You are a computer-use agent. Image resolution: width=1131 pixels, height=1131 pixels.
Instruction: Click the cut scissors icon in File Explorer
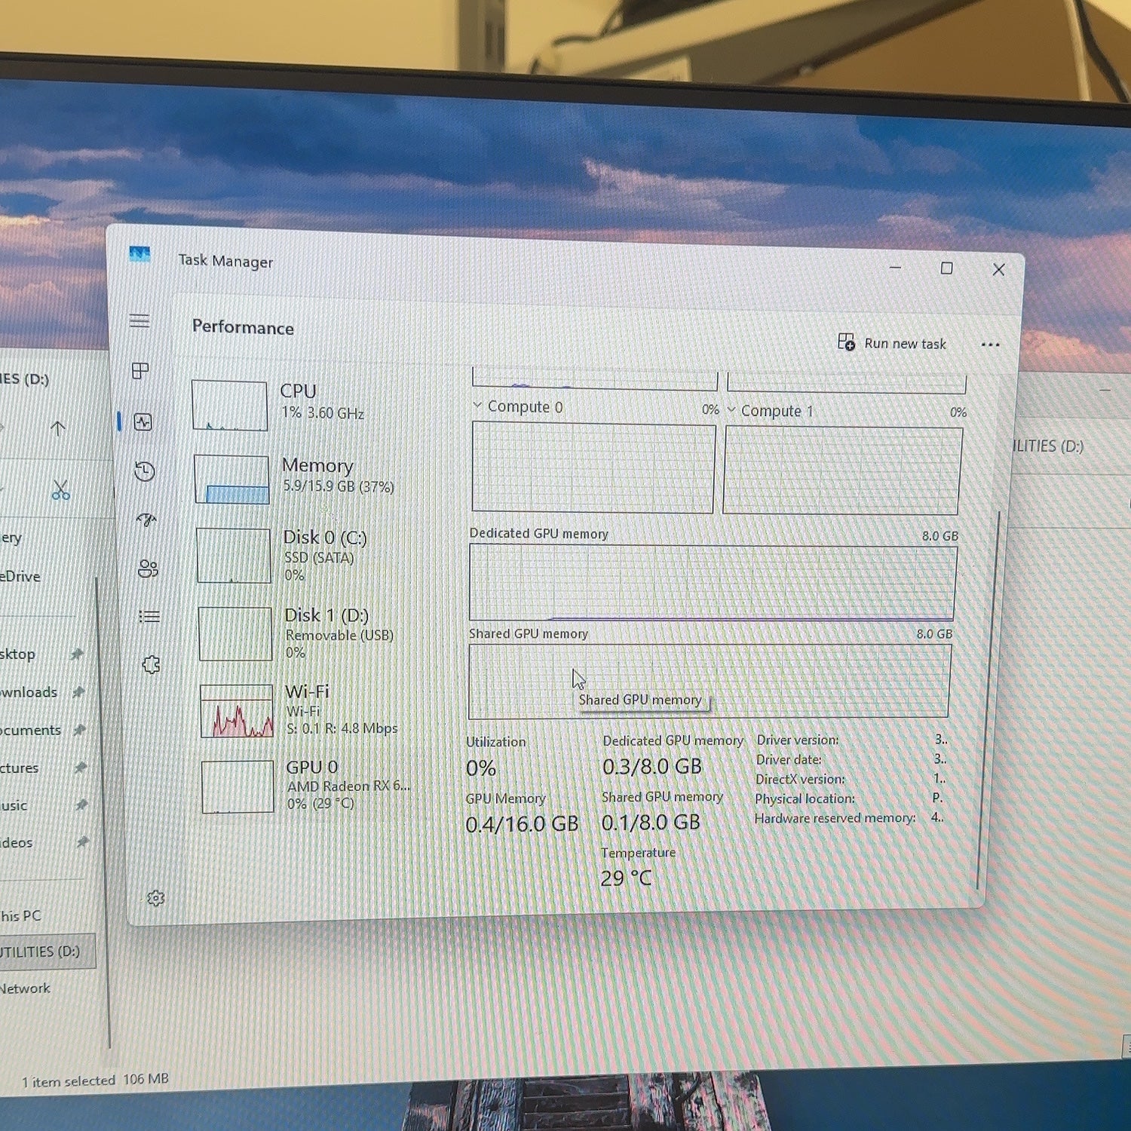61,491
